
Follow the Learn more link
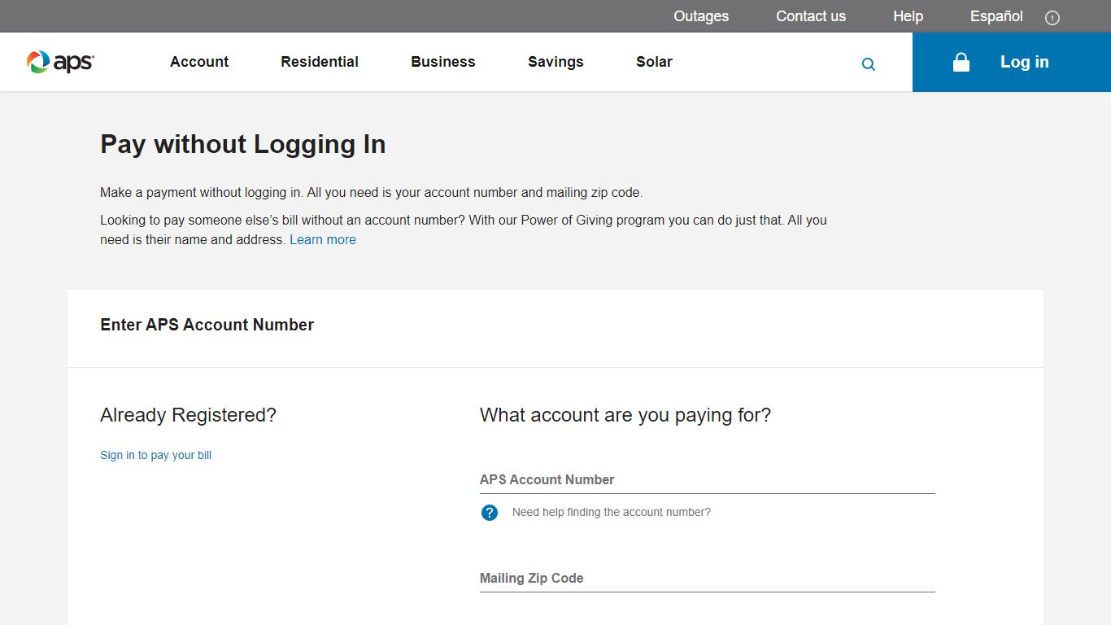pos(323,239)
